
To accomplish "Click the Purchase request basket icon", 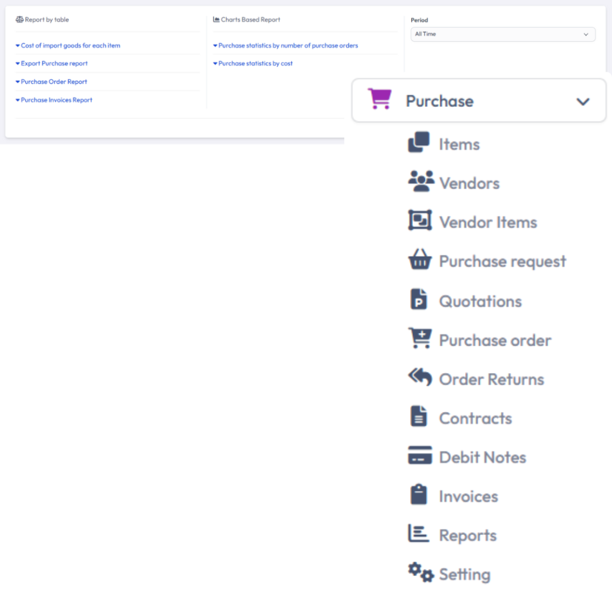I will pyautogui.click(x=420, y=260).
